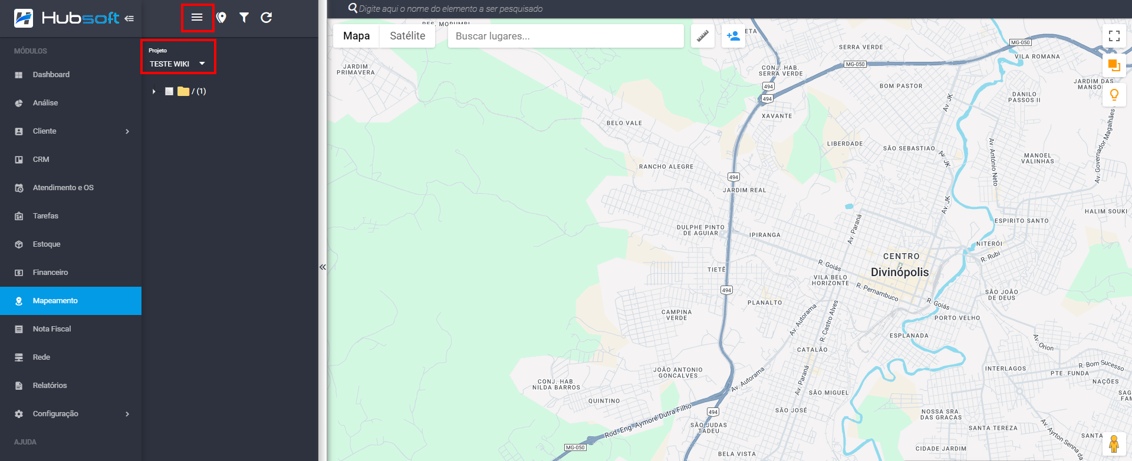Click the Relatórios document icon
The width and height of the screenshot is (1132, 461).
[19, 386]
